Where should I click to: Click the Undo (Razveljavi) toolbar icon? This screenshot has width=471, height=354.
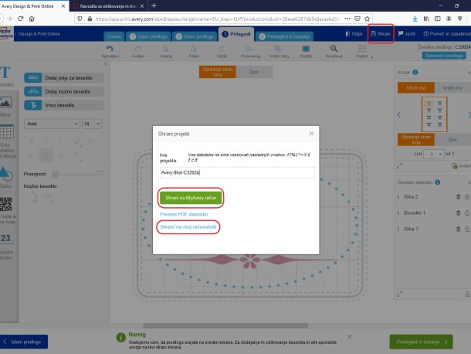(x=110, y=51)
